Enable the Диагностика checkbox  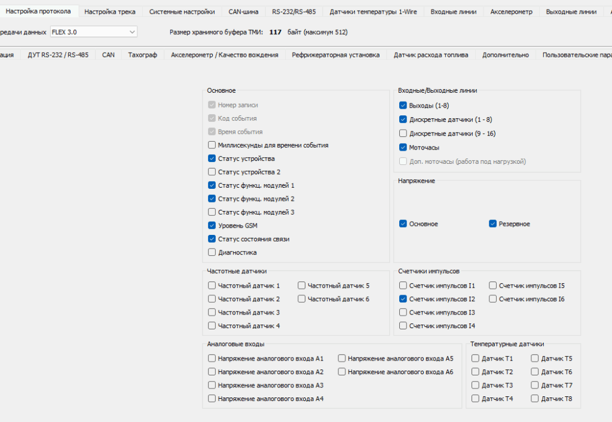tap(212, 252)
